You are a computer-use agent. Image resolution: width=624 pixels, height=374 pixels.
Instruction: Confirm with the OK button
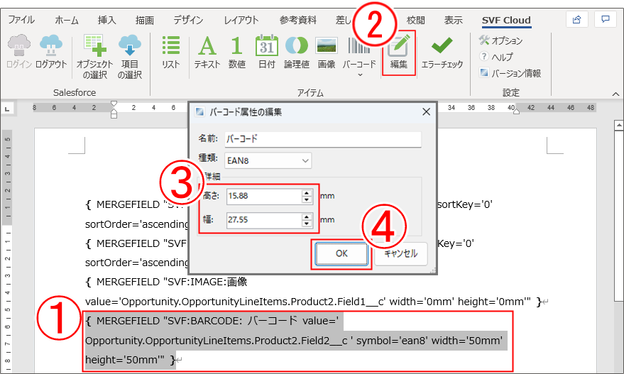pyautogui.click(x=341, y=253)
